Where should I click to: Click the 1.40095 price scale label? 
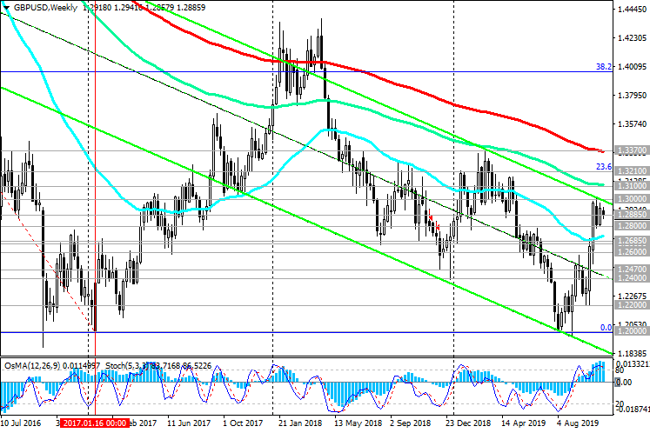[x=633, y=66]
